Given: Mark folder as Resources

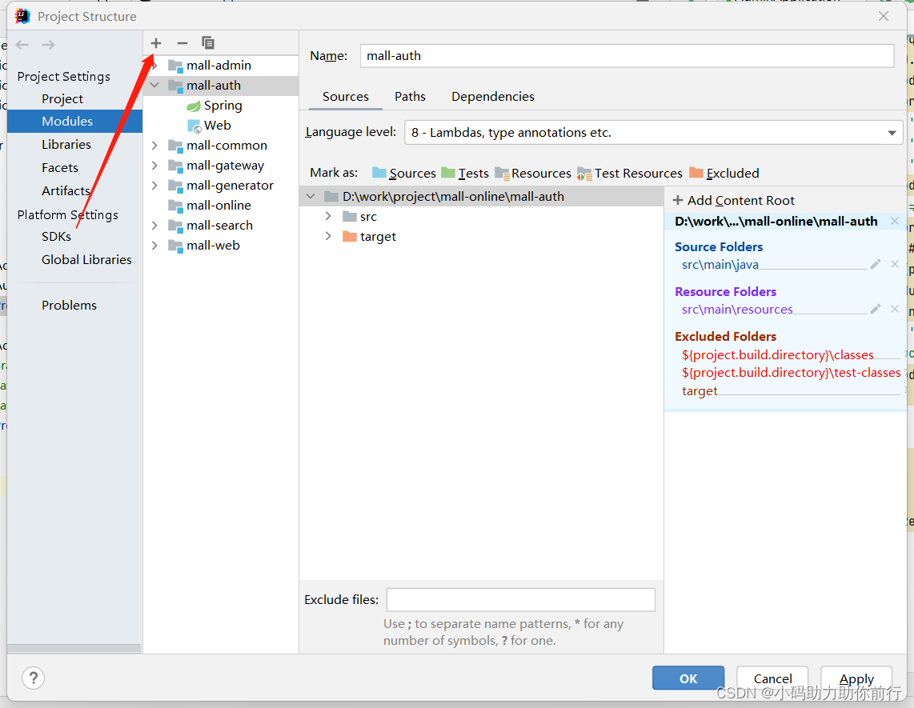Looking at the screenshot, I should tap(533, 173).
